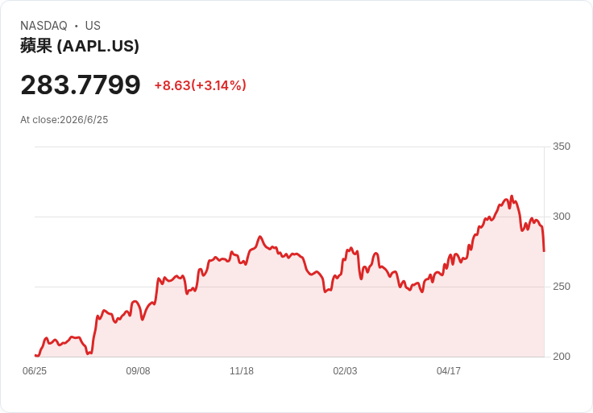The image size is (593, 413).
Task: Click the highest peak of the price line
Action: (x=512, y=196)
